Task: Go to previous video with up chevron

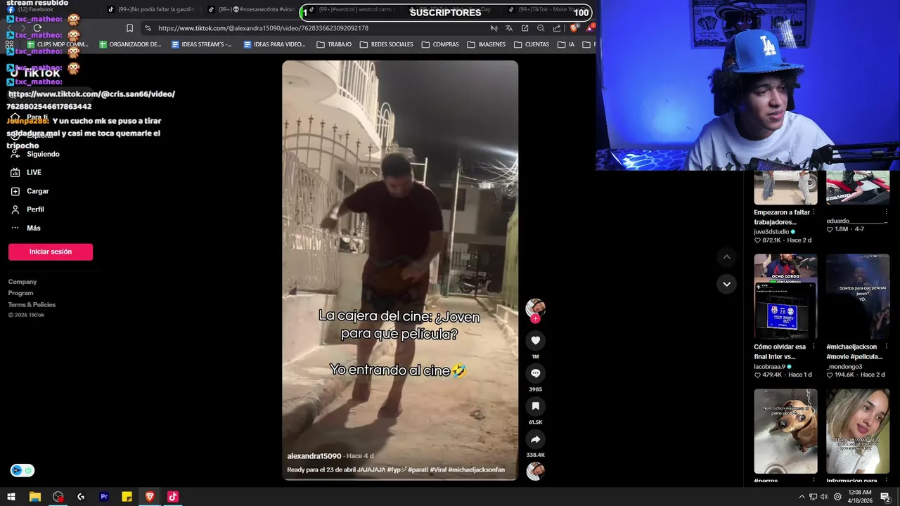Action: coord(726,257)
